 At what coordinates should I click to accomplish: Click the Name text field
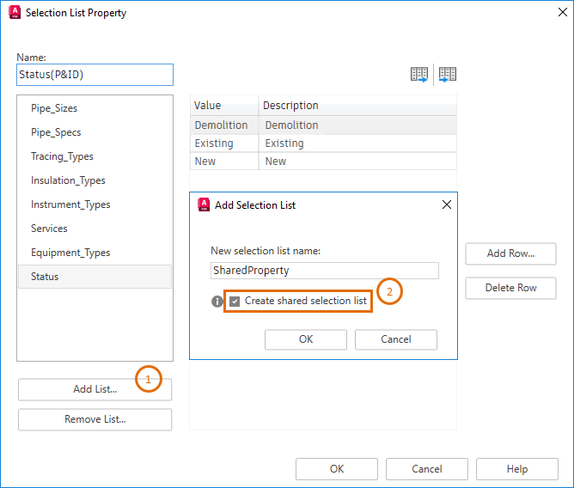(95, 75)
